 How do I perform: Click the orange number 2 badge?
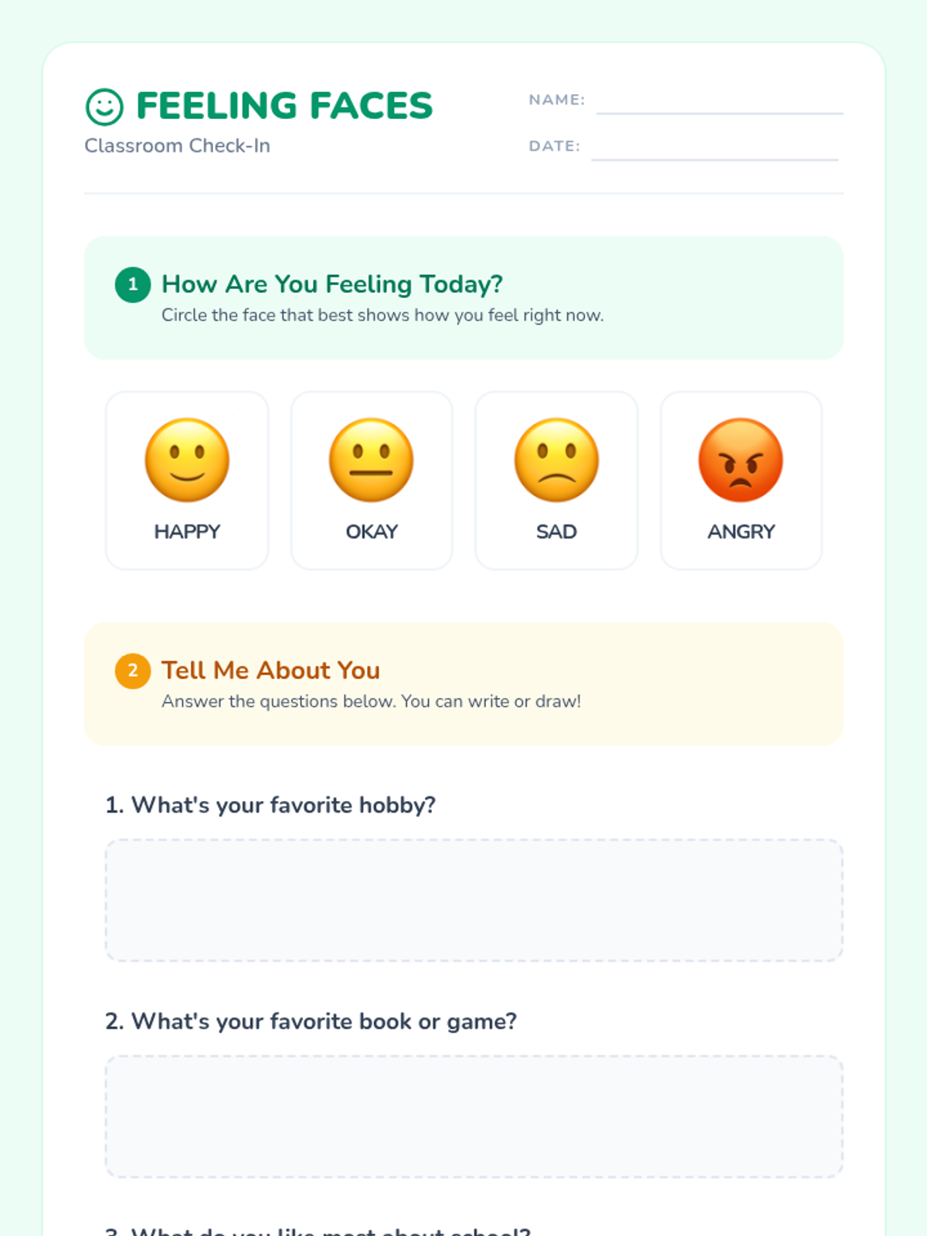(x=133, y=671)
